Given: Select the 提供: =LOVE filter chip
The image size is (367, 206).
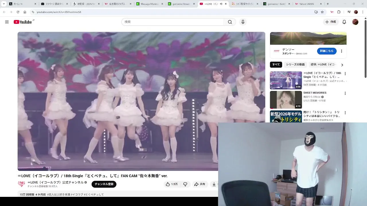Looking at the screenshot, I should click(323, 65).
